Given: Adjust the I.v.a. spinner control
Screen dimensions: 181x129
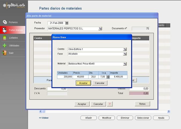Looking at the screenshot, I should (x=108, y=77).
